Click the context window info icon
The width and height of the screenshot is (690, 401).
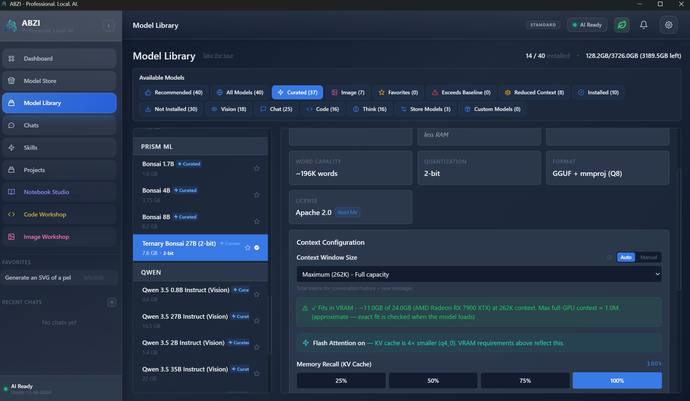(x=609, y=257)
